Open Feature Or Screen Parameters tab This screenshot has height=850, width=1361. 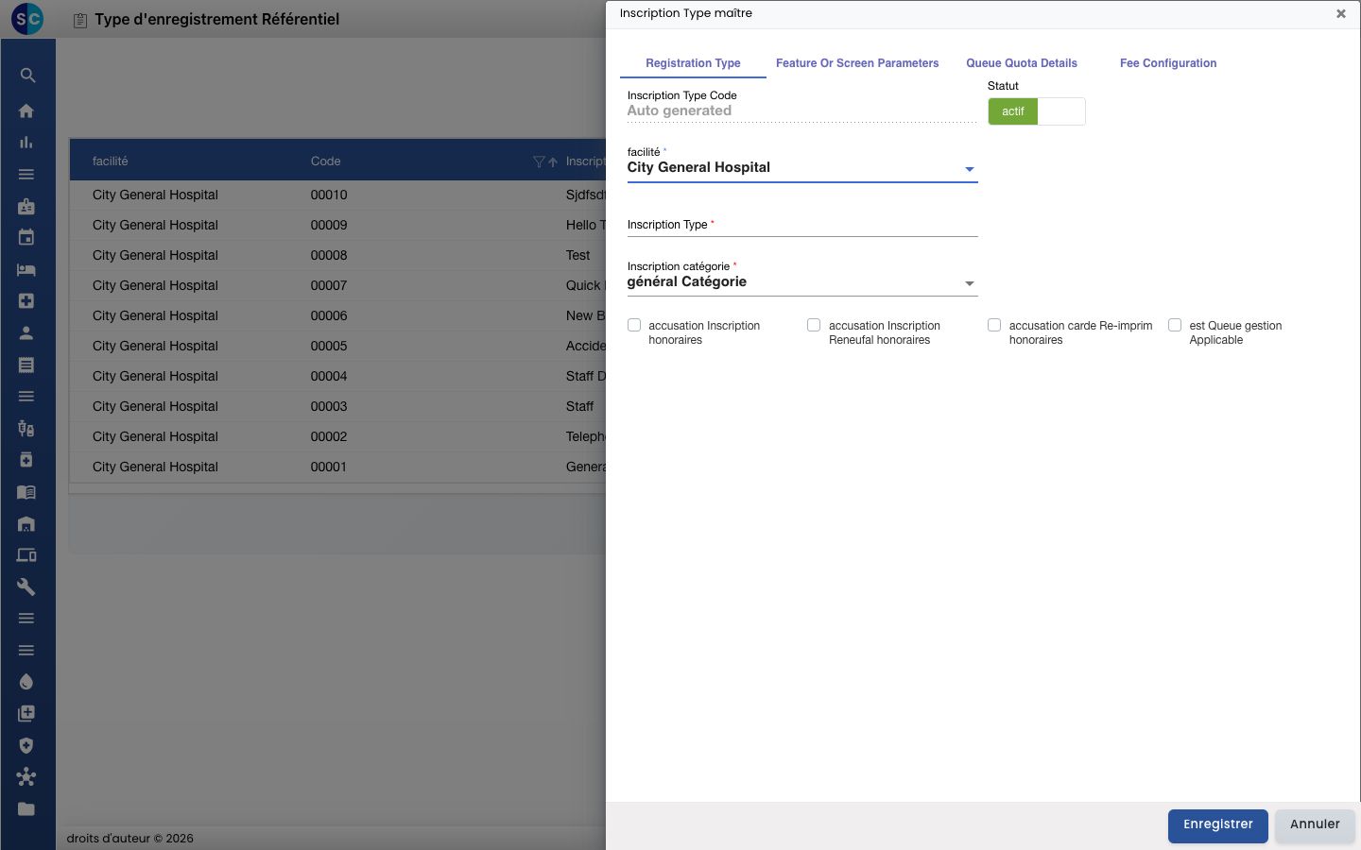pos(857,63)
